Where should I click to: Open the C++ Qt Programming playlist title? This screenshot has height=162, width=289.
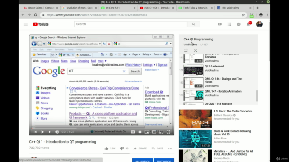(198, 39)
